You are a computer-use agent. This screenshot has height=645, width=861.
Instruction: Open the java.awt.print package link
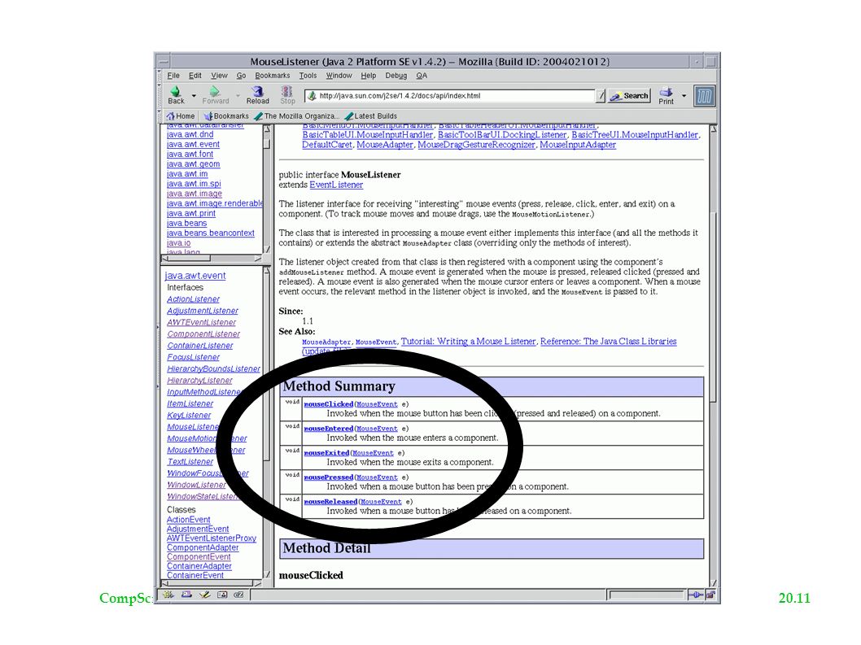coord(191,214)
